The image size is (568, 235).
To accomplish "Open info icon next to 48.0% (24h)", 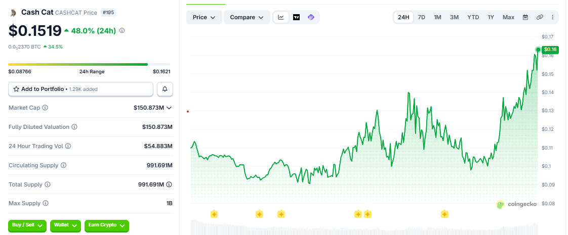I will (122, 31).
